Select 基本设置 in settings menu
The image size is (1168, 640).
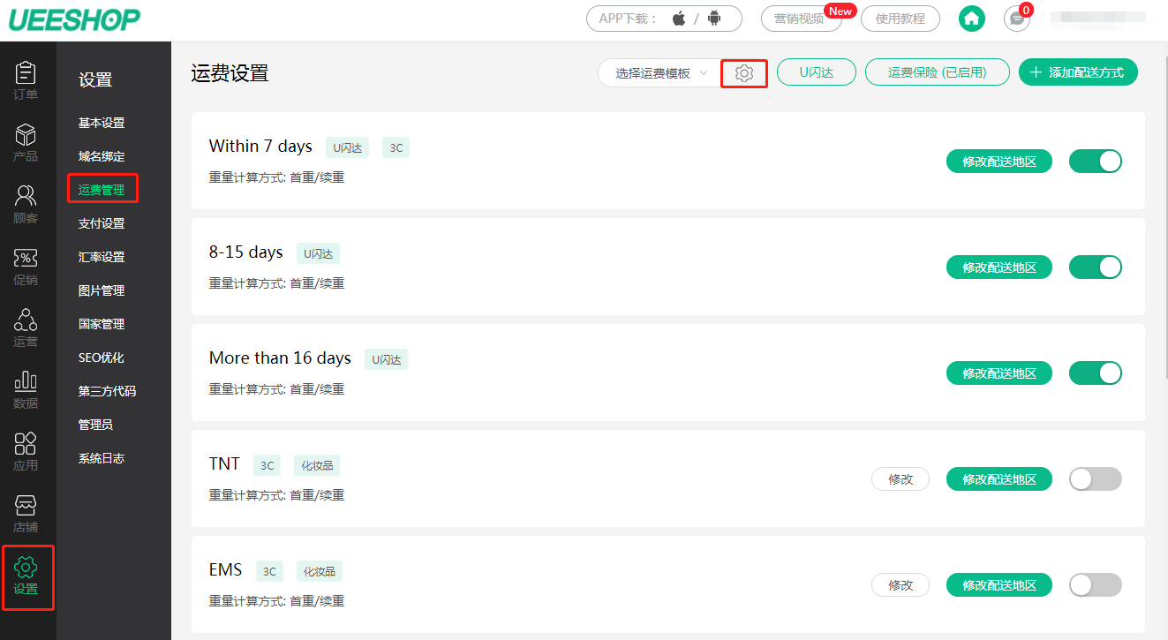[x=102, y=123]
